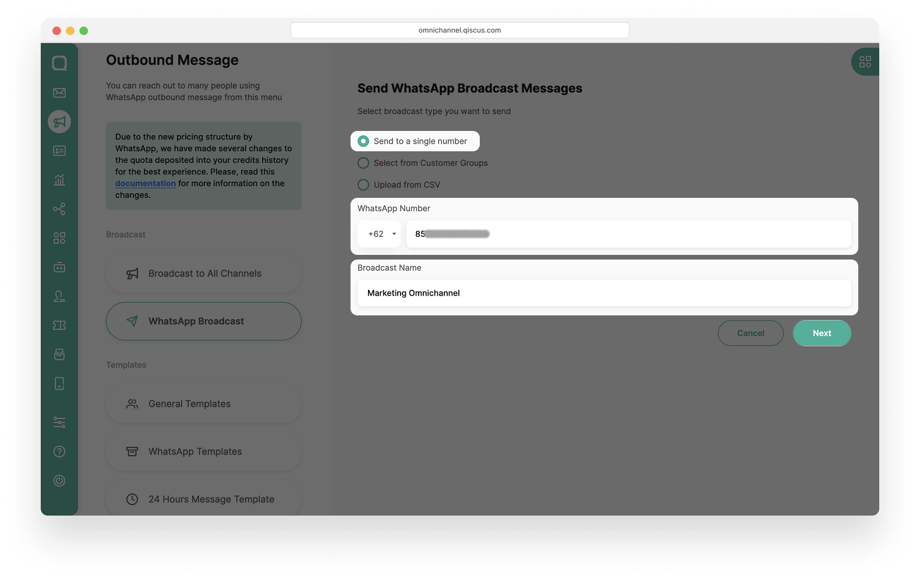Click the Broadcast section label
920x579 pixels.
pyautogui.click(x=126, y=235)
